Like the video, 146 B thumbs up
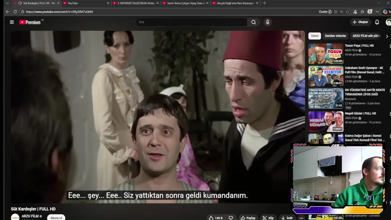 pyautogui.click(x=216, y=218)
